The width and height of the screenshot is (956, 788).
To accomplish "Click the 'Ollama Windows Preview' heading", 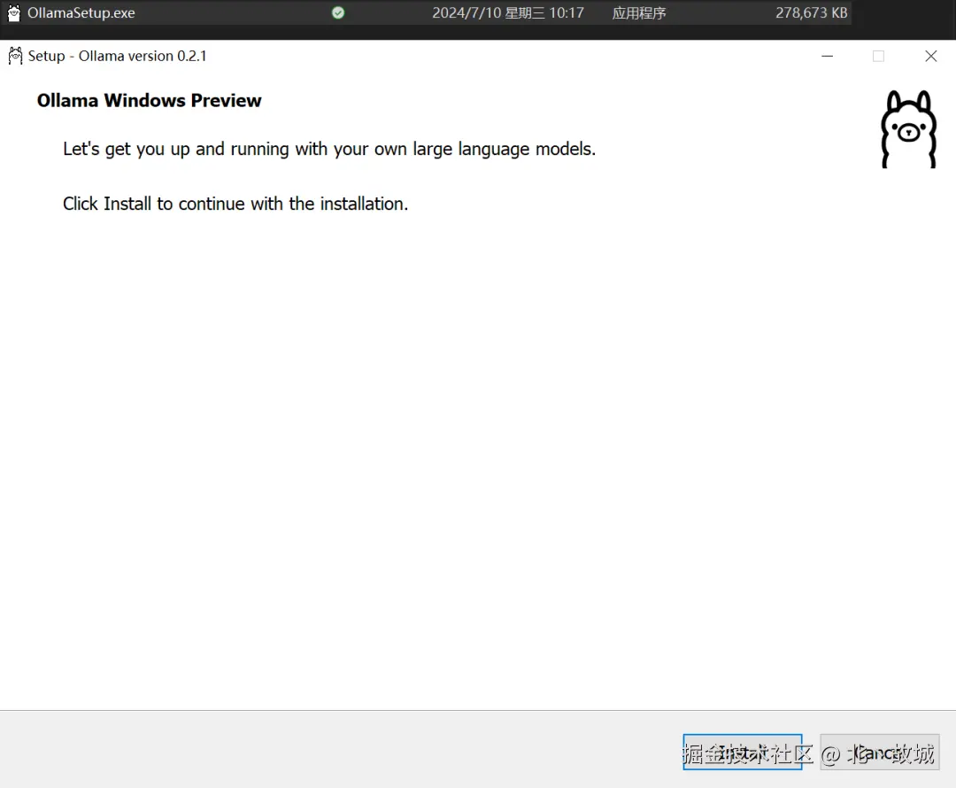I will 150,100.
